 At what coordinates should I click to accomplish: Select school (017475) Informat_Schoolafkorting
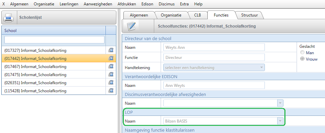54,74
